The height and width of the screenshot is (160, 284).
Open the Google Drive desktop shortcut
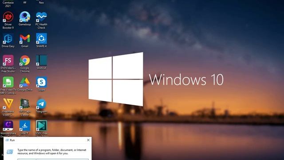click(x=25, y=84)
